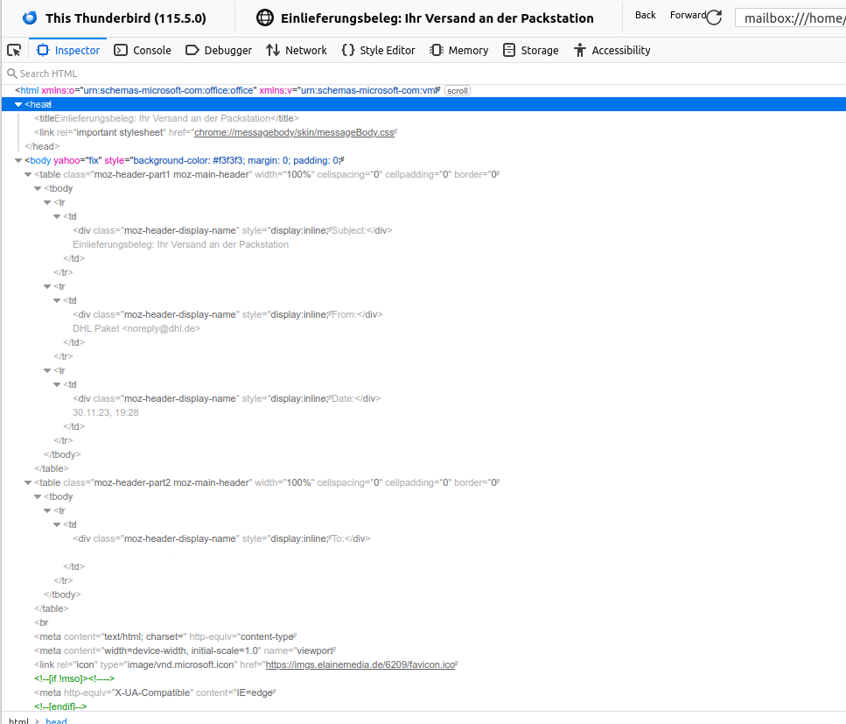
Task: Open the Debugger tab
Action: [219, 50]
